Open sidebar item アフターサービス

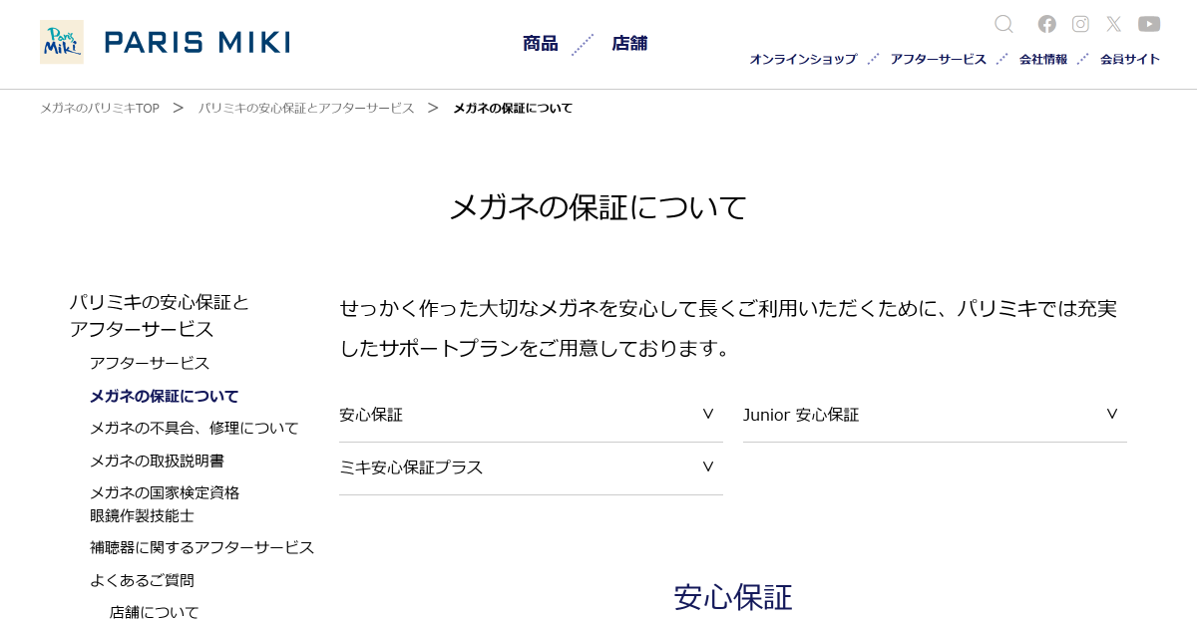point(150,363)
